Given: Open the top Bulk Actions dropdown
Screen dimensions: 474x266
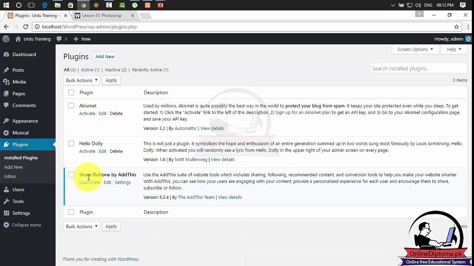Looking at the screenshot, I should click(x=81, y=80).
